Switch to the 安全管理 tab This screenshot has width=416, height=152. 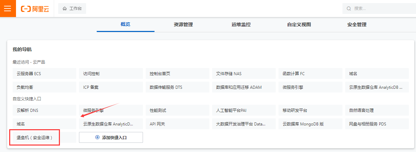tap(357, 24)
